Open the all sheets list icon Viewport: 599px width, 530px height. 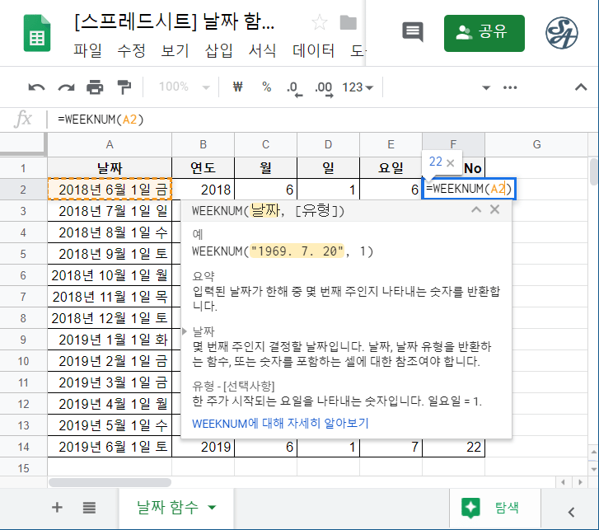coord(89,507)
